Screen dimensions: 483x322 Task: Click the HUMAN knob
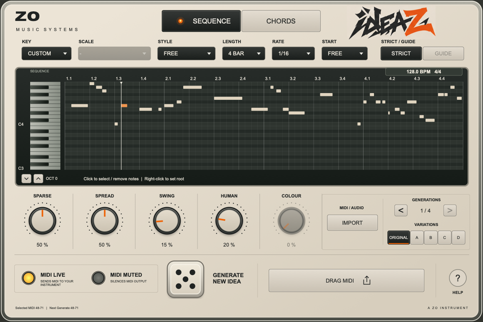tap(229, 221)
